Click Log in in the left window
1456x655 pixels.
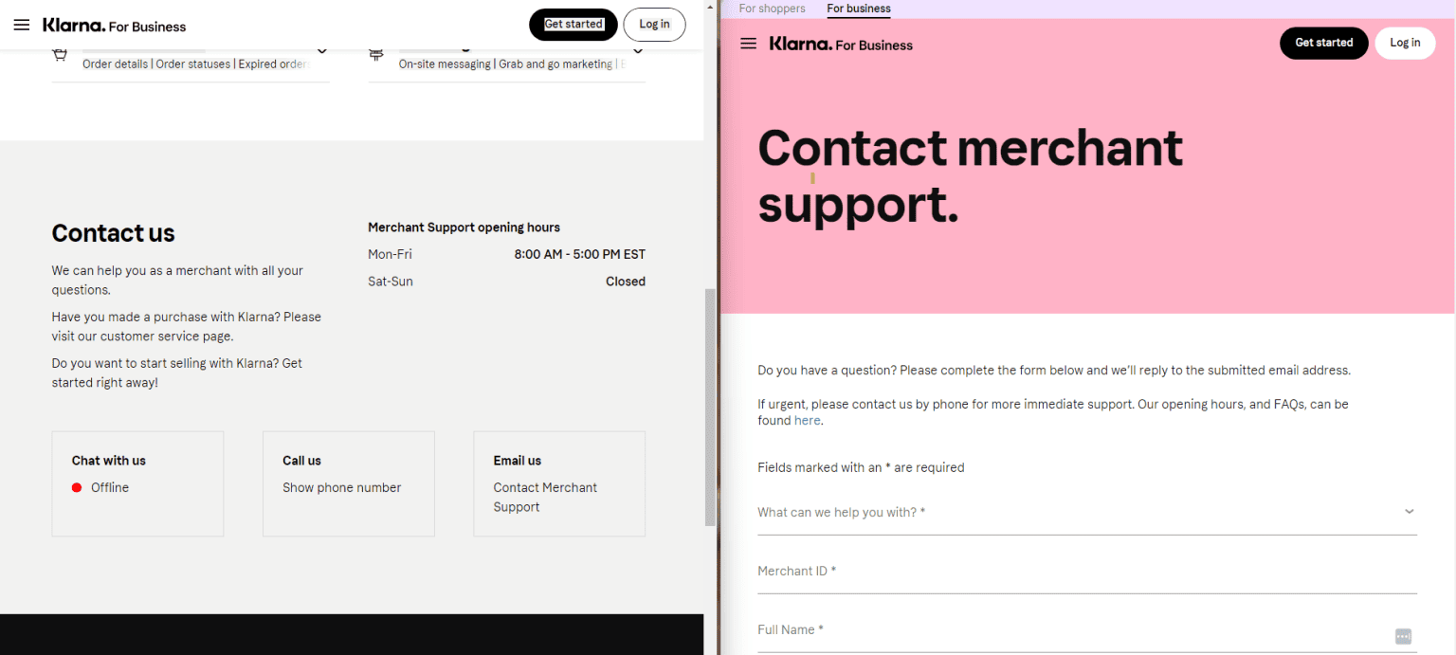point(654,25)
